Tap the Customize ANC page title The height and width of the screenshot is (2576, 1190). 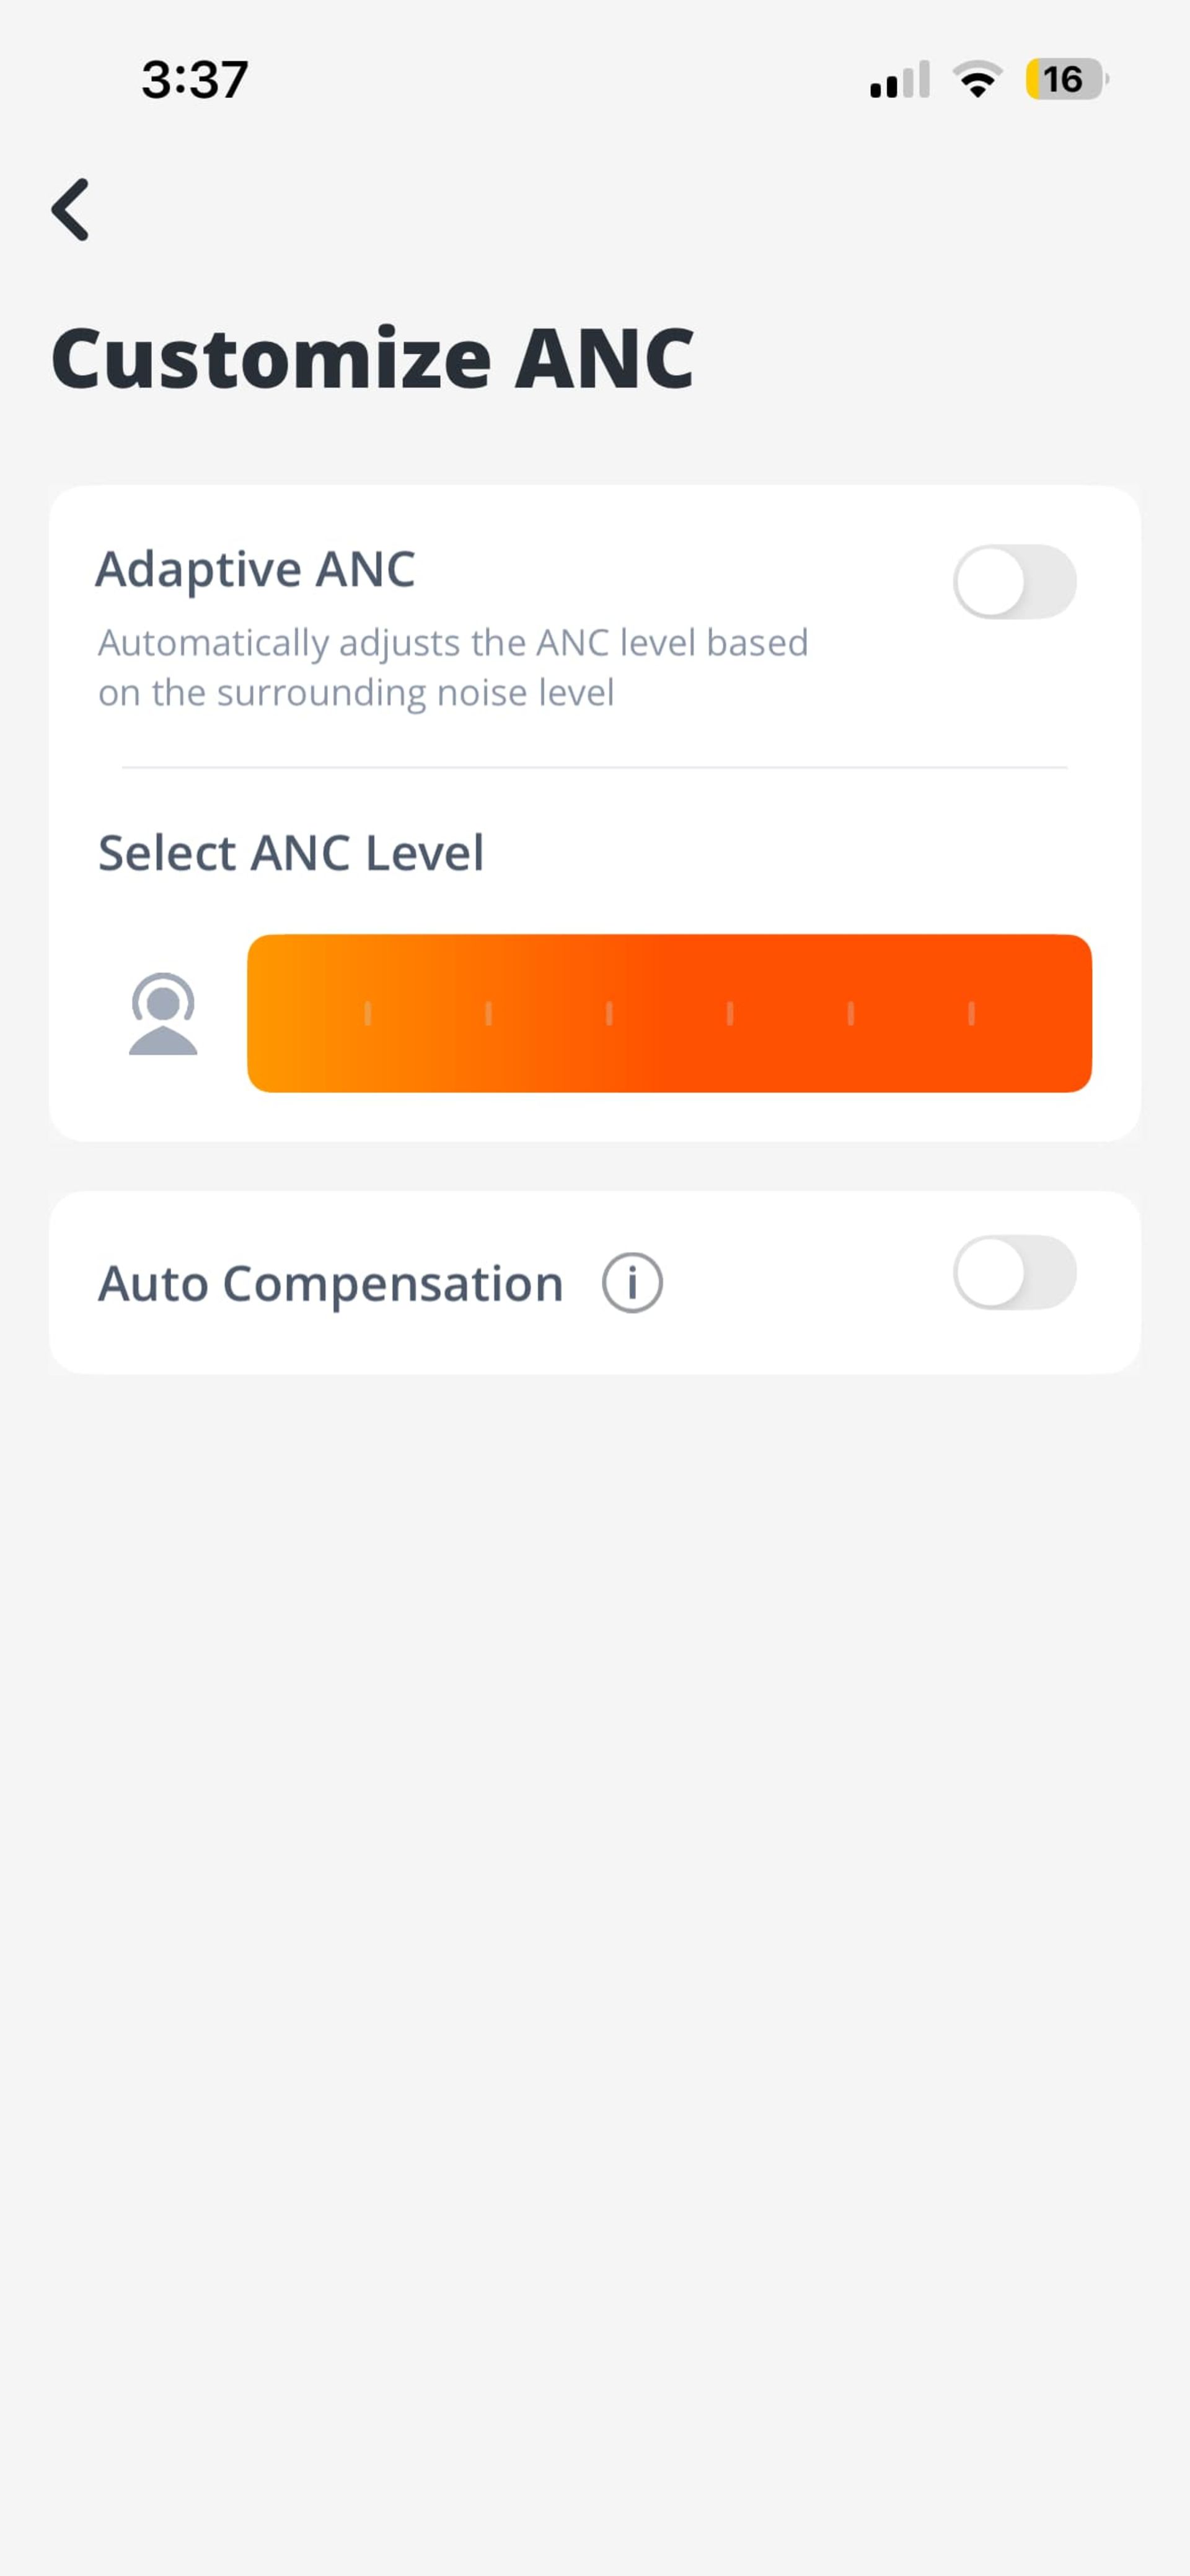point(372,358)
